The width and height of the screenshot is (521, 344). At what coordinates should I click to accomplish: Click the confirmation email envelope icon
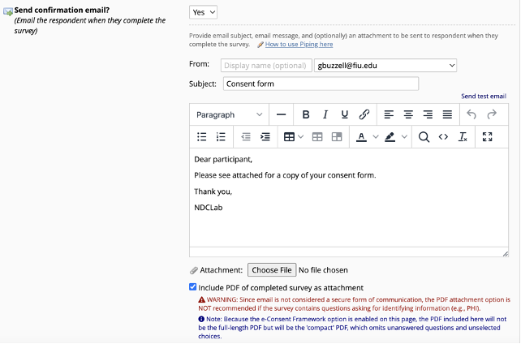[x=8, y=11]
